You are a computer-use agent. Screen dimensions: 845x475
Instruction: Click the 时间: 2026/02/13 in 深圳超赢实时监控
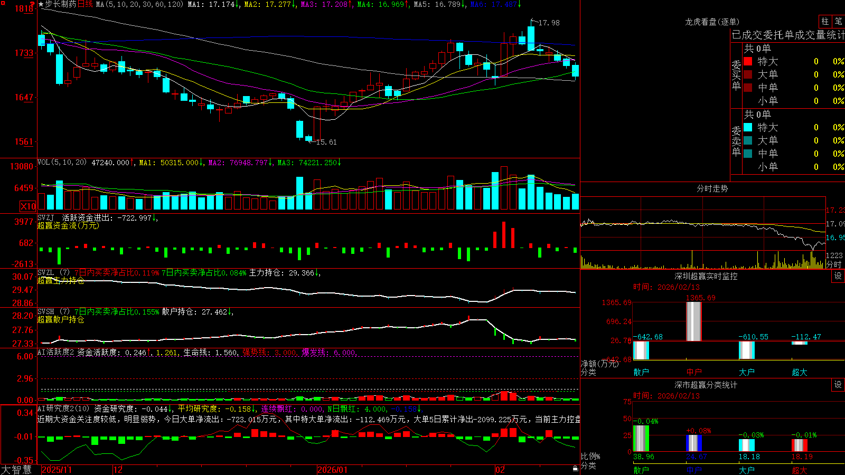tap(666, 287)
